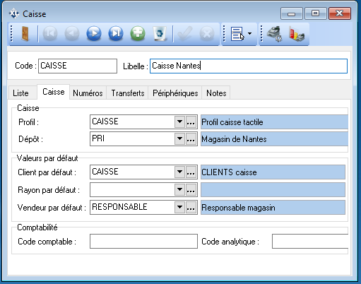Switch to Périphériques tab
This screenshot has height=284, width=361.
tap(175, 93)
